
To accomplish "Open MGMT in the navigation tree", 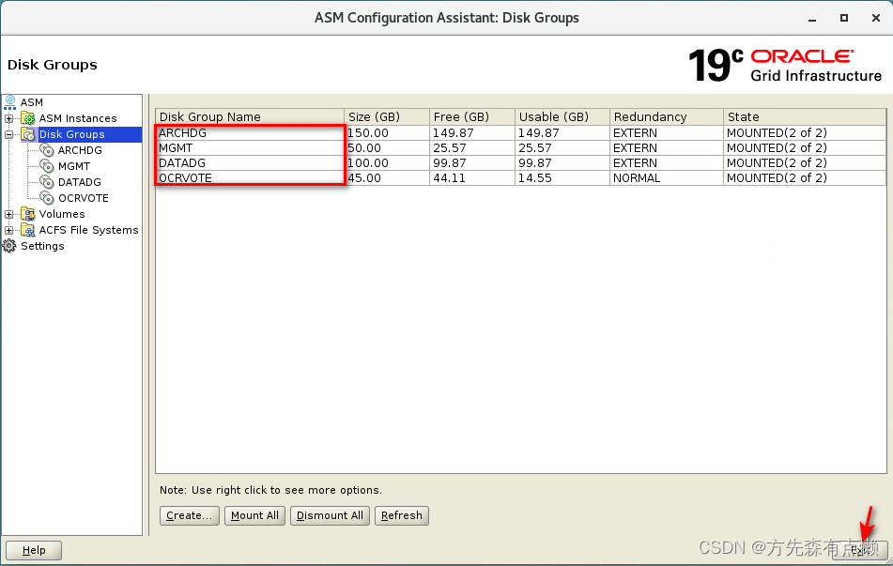I will 74,166.
